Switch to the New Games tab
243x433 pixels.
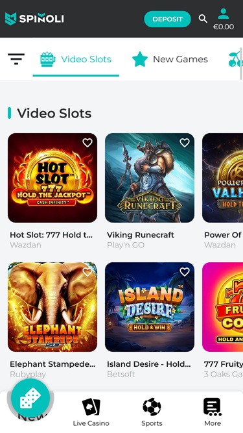(170, 59)
